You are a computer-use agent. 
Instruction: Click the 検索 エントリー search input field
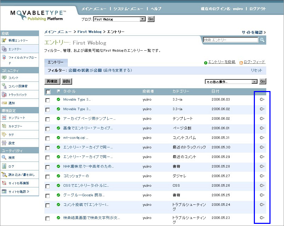pos(231,40)
